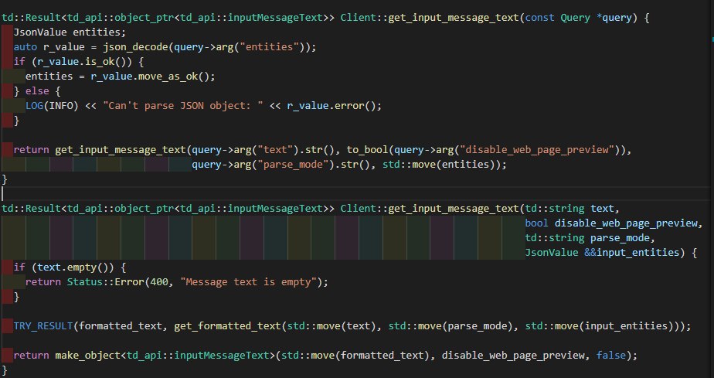Viewport: 714px width, 378px height.
Task: Click the "JsonValue entities;" declaration line
Action: coord(70,32)
